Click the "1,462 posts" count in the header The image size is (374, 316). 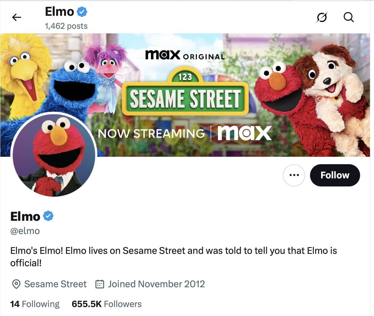coord(66,26)
